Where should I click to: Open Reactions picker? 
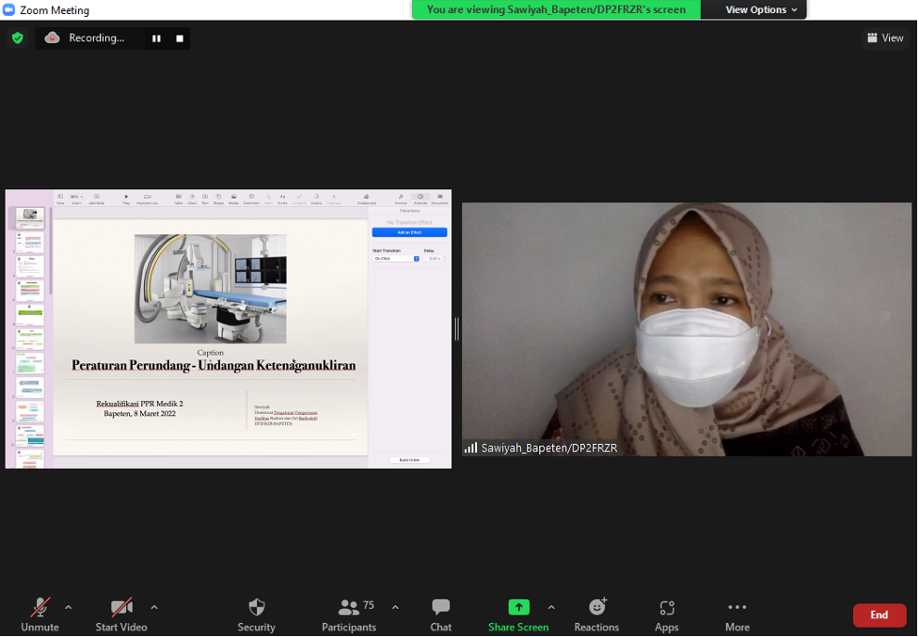(x=596, y=614)
